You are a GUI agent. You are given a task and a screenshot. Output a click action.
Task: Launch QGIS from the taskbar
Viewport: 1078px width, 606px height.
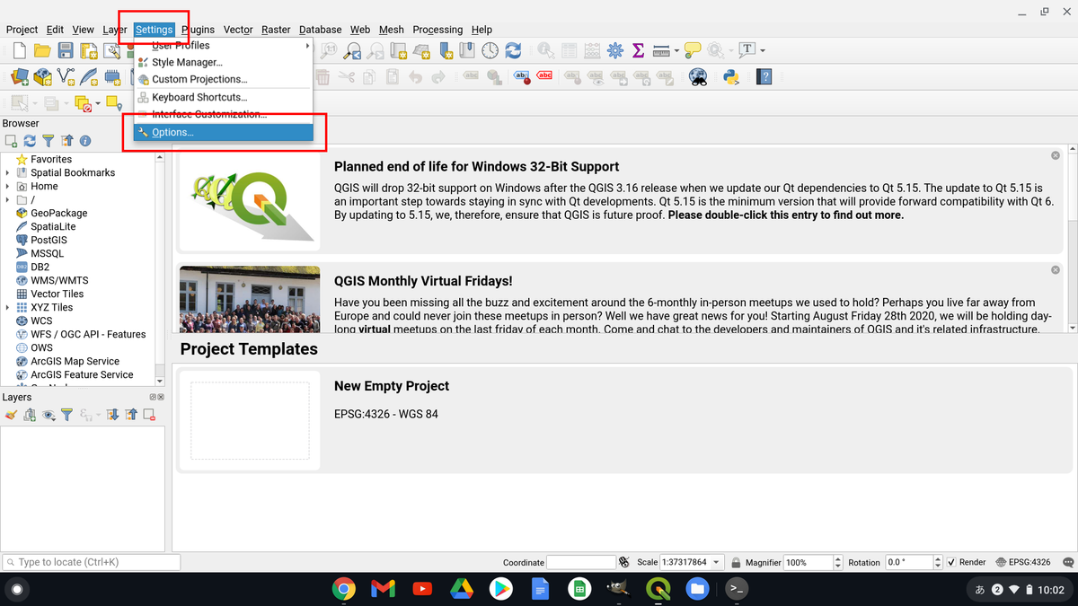click(x=658, y=589)
